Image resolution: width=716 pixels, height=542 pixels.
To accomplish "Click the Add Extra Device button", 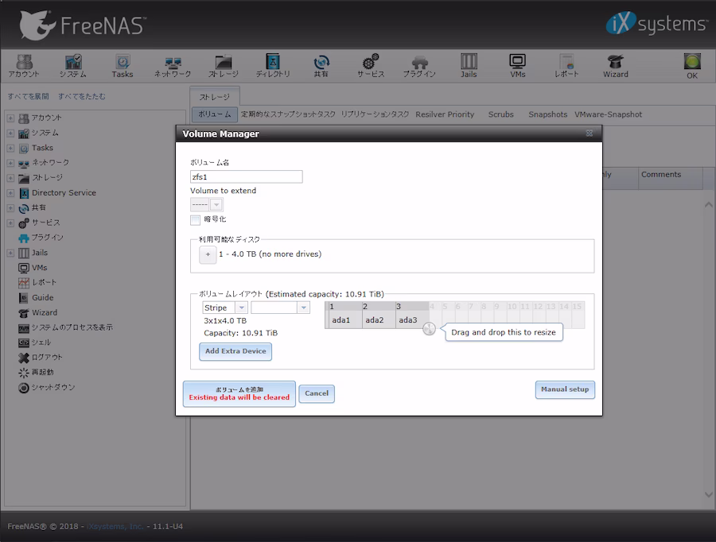I will 235,351.
